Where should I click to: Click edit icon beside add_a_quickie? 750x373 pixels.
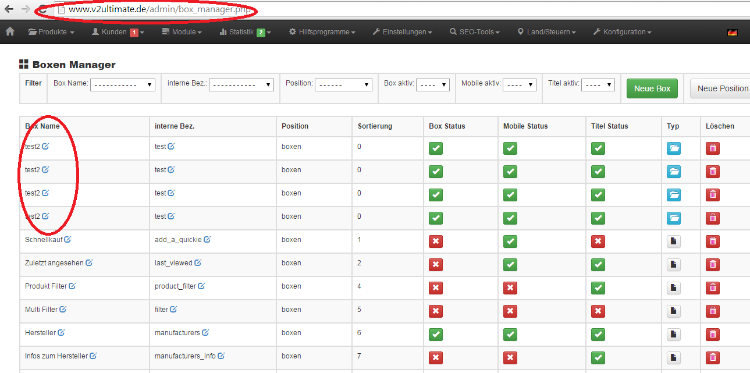[x=207, y=239]
